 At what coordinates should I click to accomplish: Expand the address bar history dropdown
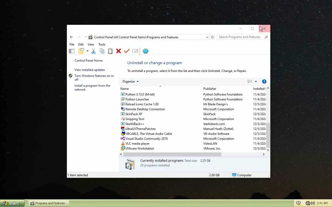(x=207, y=37)
